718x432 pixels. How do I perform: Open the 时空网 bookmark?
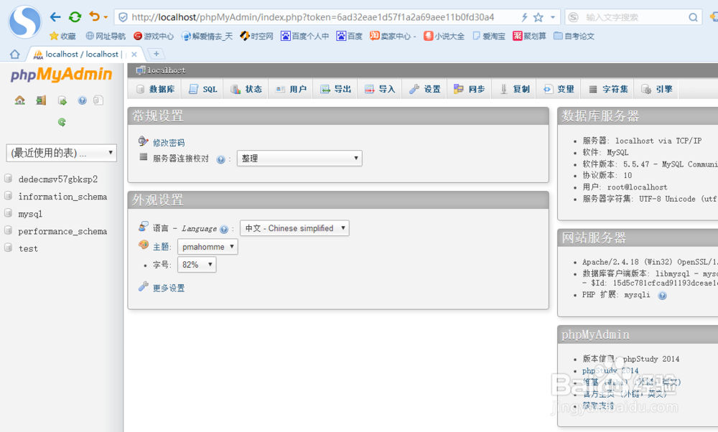point(257,36)
